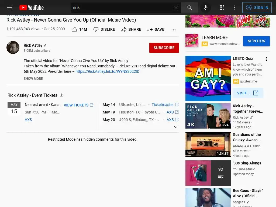Click 'Rick Astley - Event Tickets' heading
276x207 pixels.
[32, 95]
